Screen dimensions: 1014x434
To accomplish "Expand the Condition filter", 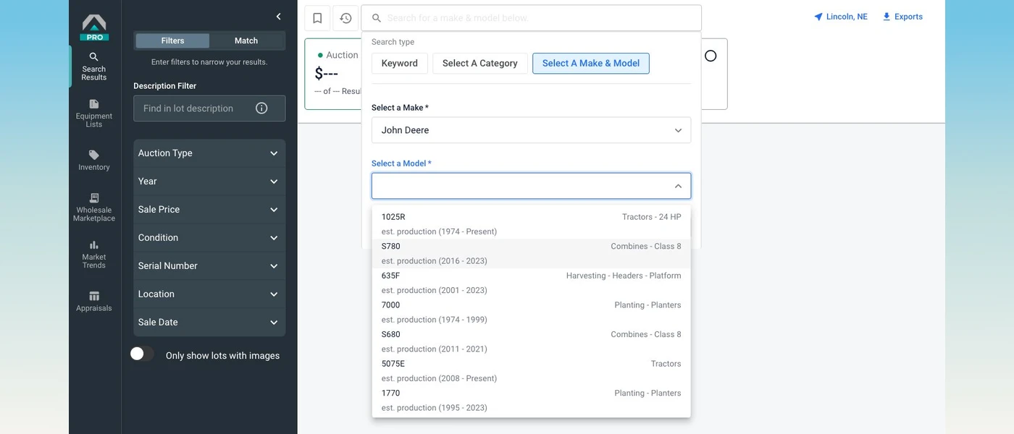I will click(x=209, y=238).
